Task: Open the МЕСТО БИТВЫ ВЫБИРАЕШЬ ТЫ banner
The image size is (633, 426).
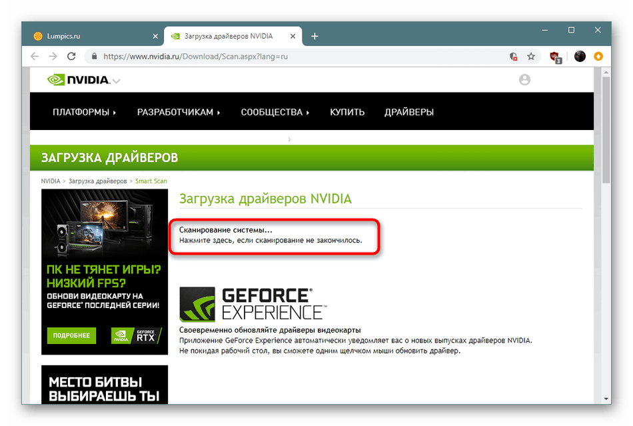Action: point(105,385)
